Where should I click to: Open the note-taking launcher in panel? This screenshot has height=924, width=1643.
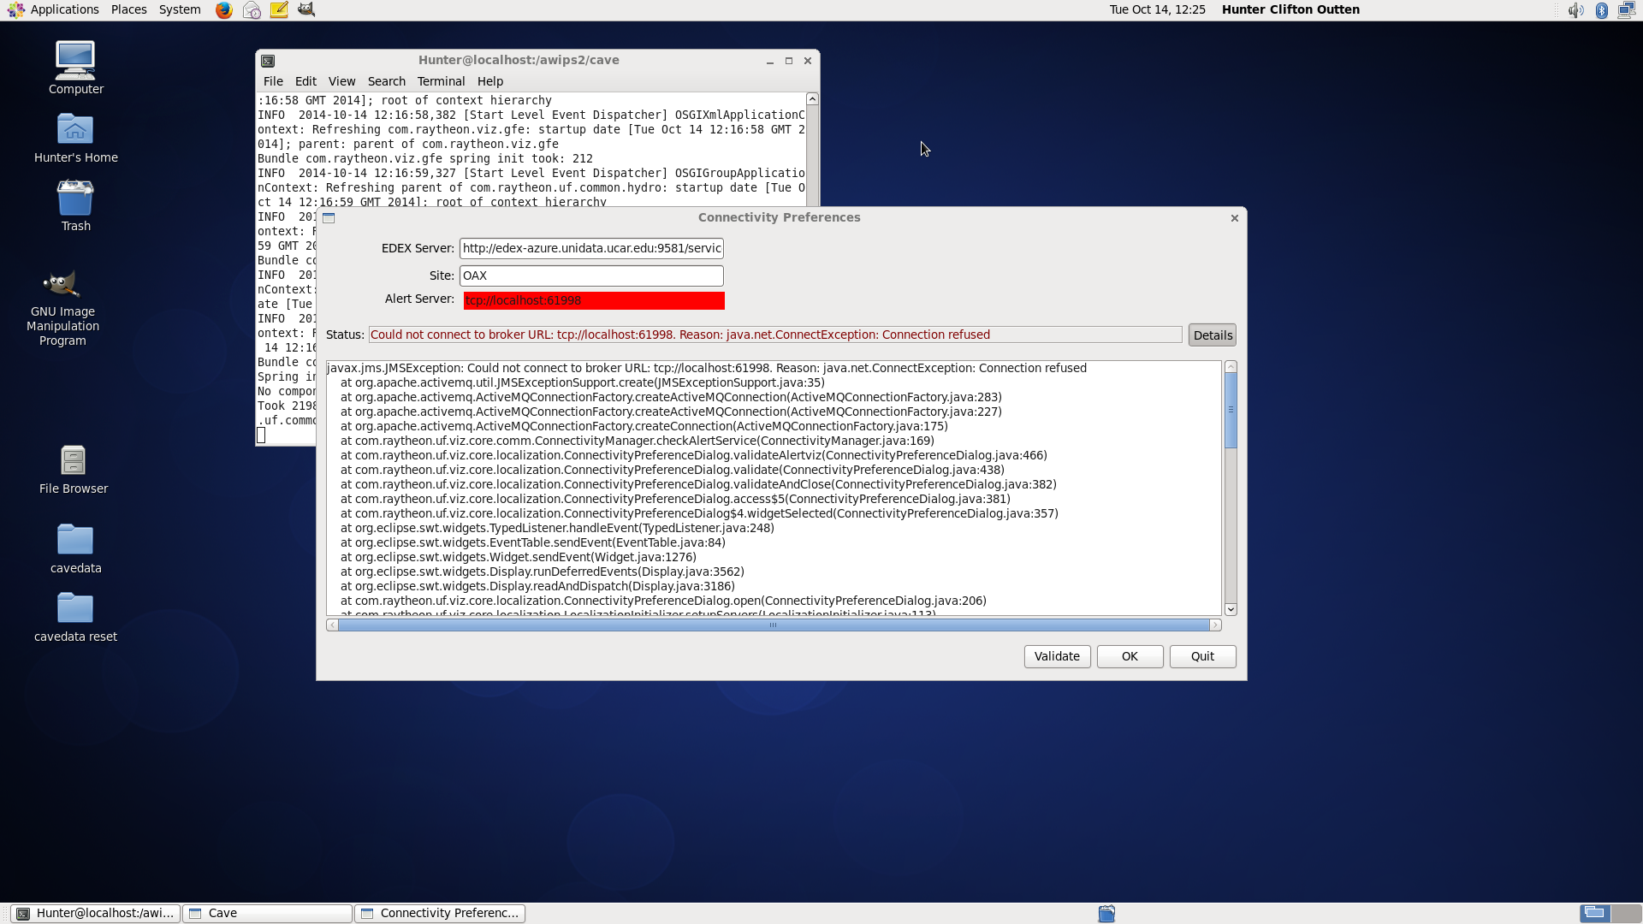point(279,10)
